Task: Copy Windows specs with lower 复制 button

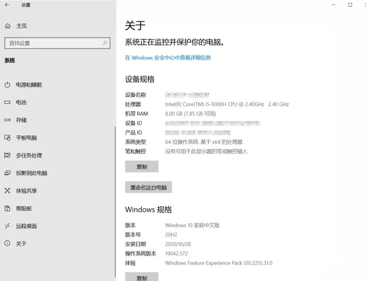Action: point(142,277)
